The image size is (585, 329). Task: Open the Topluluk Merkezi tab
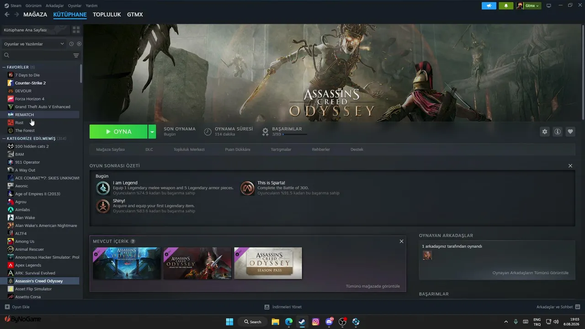coord(189,149)
